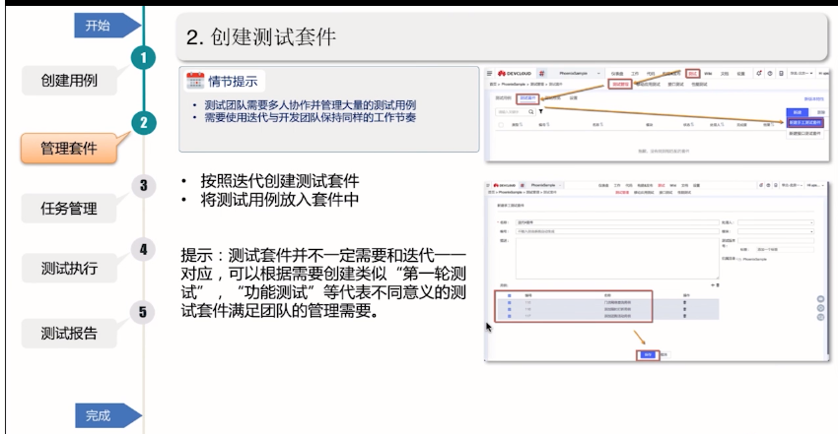
Task: Click text 将测试用例放入套件中
Action: (x=280, y=200)
